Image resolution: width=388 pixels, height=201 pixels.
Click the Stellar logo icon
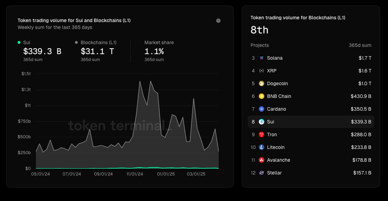(x=262, y=173)
